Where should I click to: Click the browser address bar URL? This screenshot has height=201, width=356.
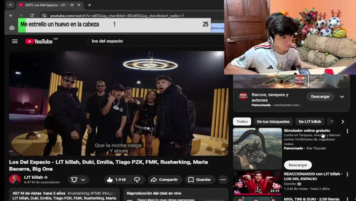117,16
